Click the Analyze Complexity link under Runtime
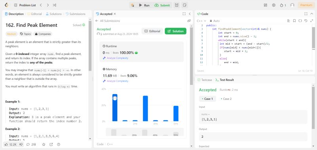 point(116,58)
